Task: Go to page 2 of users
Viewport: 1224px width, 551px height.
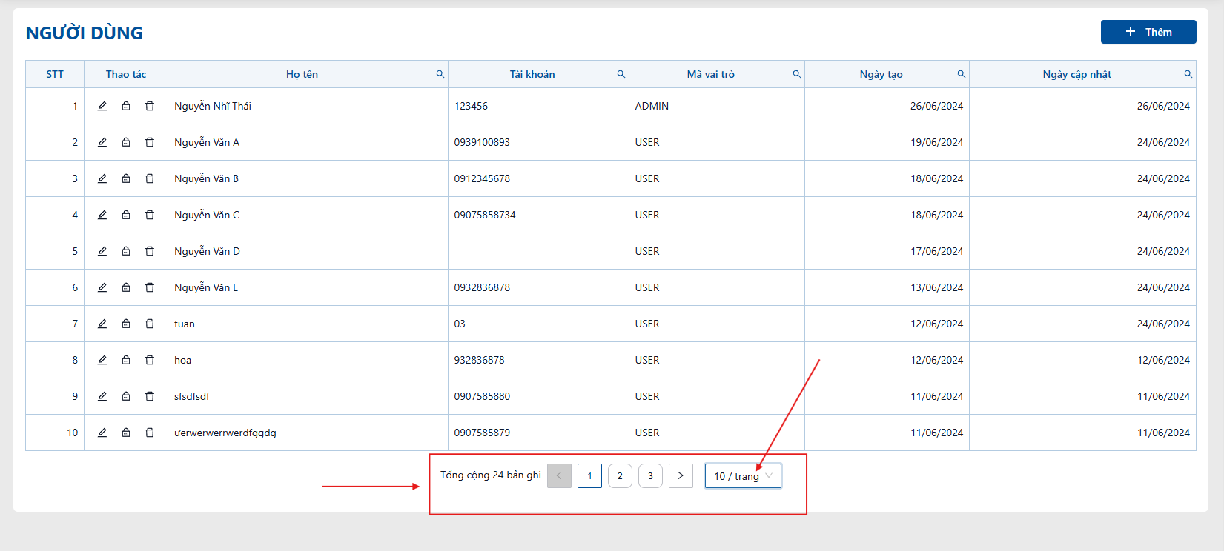Action: pos(620,475)
